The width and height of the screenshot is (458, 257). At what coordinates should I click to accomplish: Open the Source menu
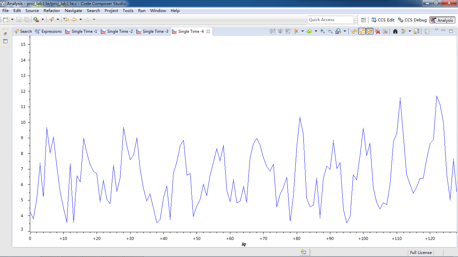click(x=32, y=10)
